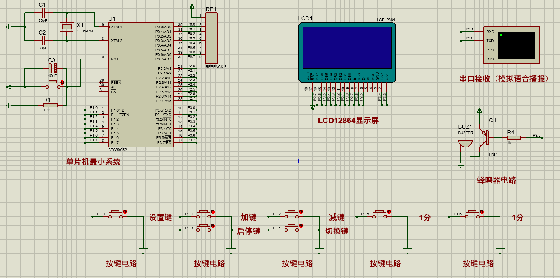The width and height of the screenshot is (560, 278).
Task: Toggle red latch dot on P1.5 button
Action: click(x=389, y=212)
